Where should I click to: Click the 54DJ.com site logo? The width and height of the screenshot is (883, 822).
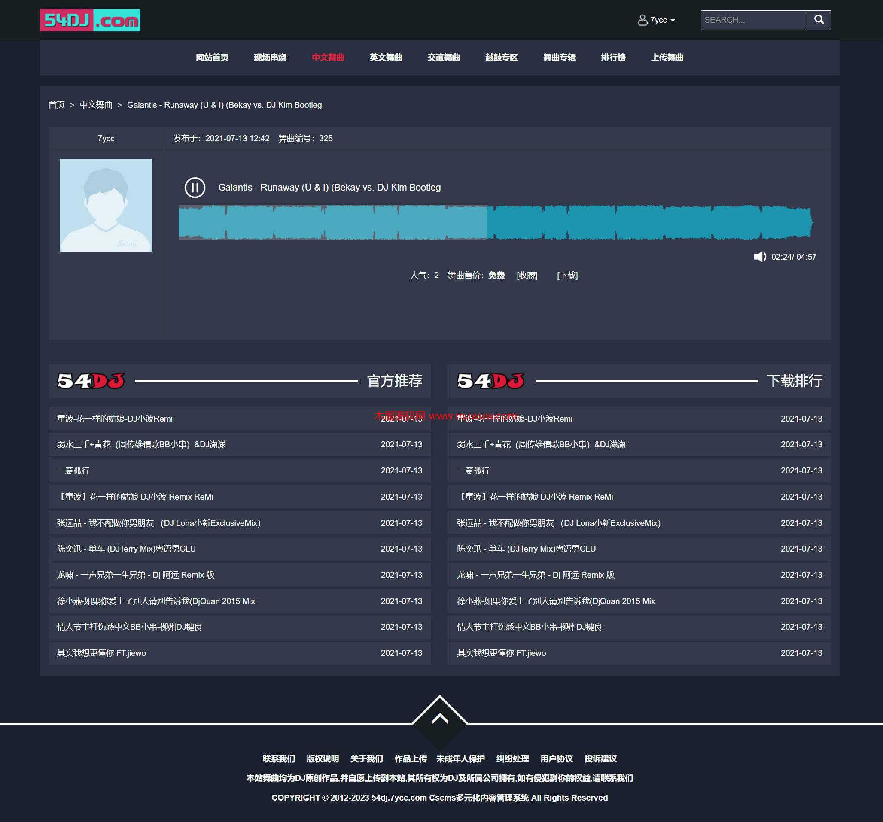pyautogui.click(x=90, y=20)
